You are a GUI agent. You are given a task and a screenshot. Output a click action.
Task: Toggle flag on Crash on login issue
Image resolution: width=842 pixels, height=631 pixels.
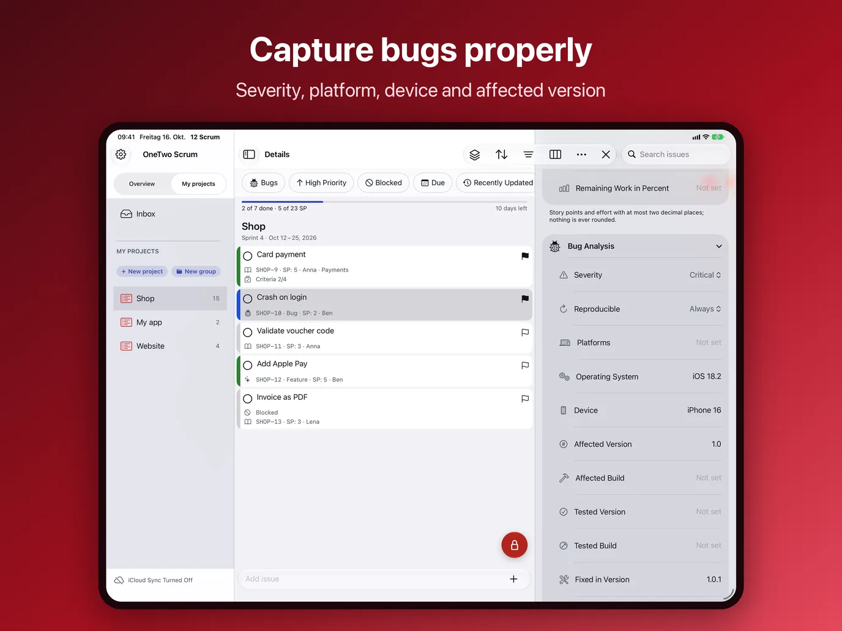click(525, 299)
